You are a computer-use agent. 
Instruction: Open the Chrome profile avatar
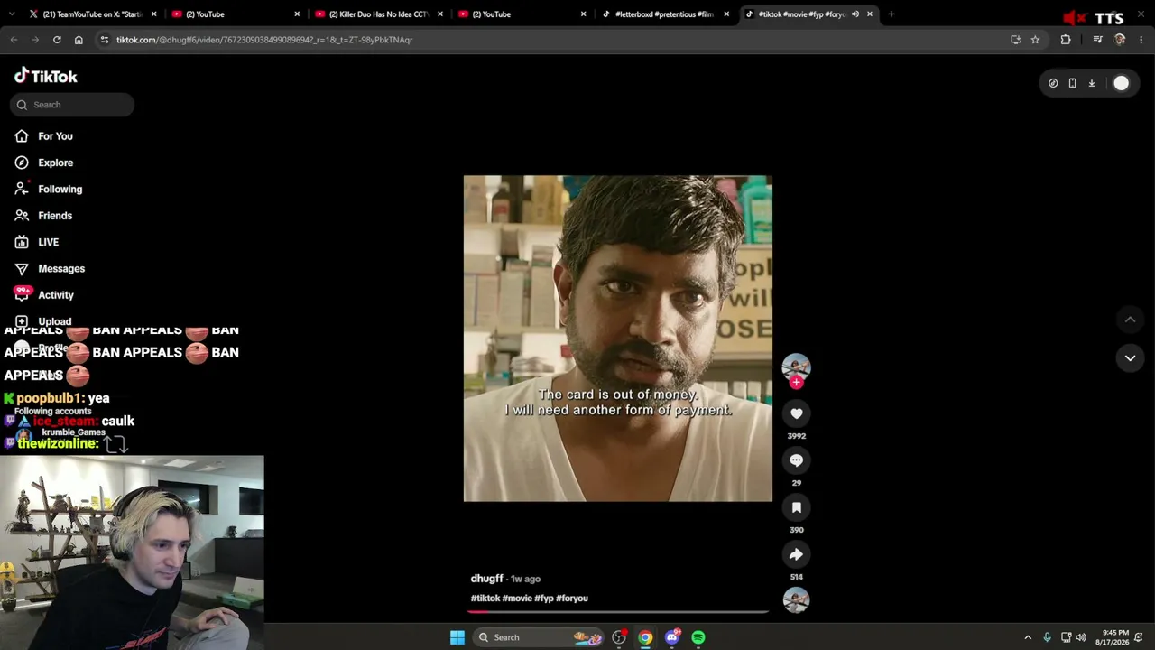coord(1120,40)
